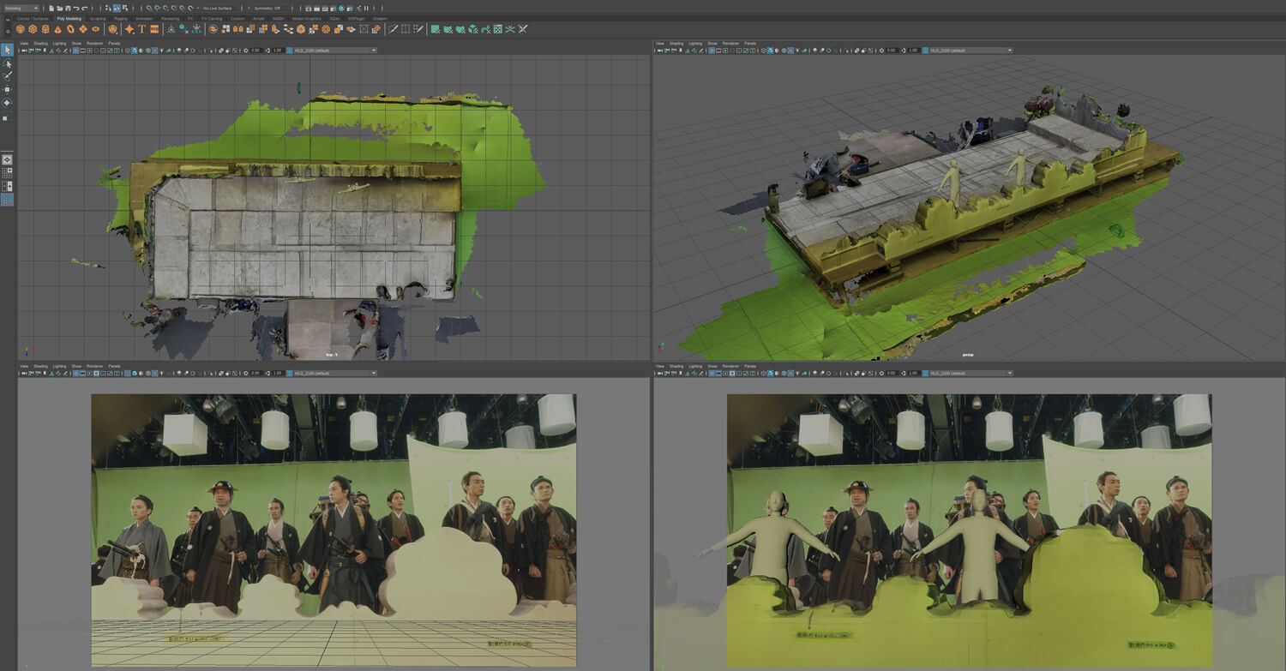
Task: Click the Pause Viewport 2.0 icon
Action: (366, 8)
